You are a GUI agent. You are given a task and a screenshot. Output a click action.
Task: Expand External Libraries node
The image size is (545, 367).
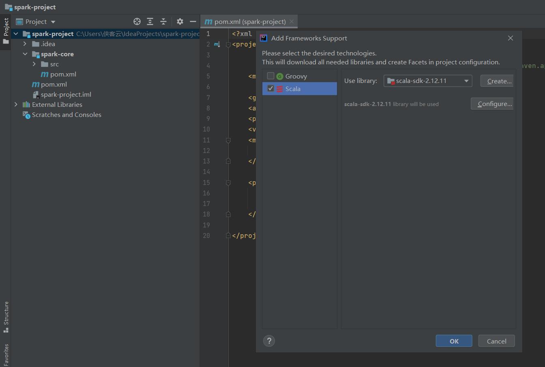coord(16,104)
